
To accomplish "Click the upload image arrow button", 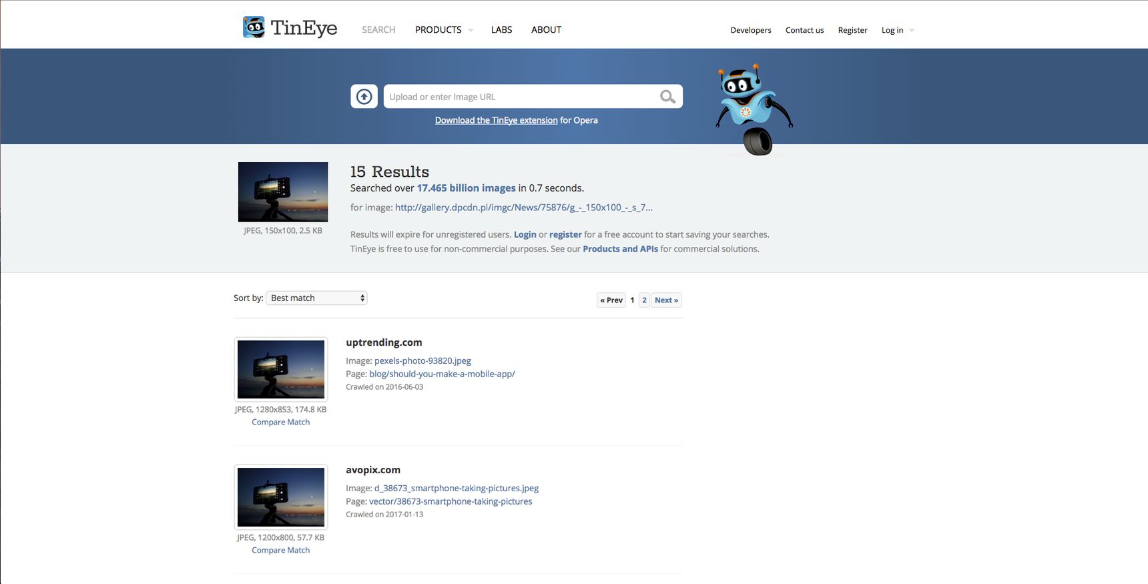I will pyautogui.click(x=364, y=97).
